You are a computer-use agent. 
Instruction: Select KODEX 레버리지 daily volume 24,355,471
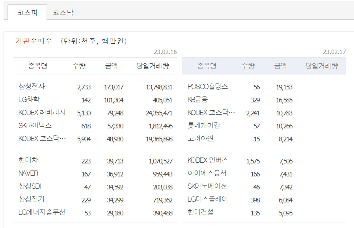pos(159,113)
